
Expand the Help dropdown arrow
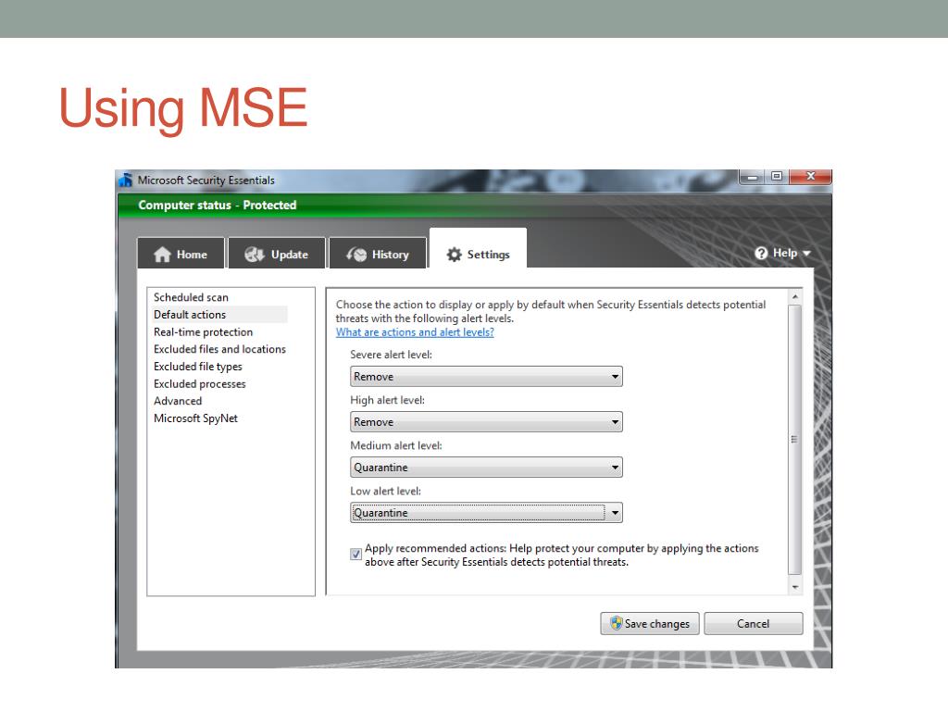(x=805, y=254)
